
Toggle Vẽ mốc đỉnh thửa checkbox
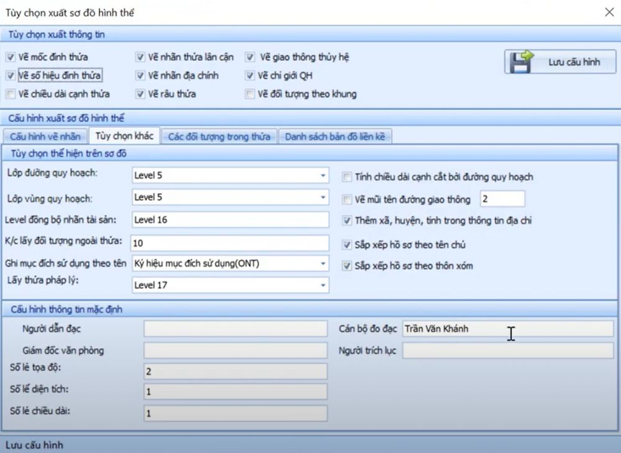click(11, 57)
